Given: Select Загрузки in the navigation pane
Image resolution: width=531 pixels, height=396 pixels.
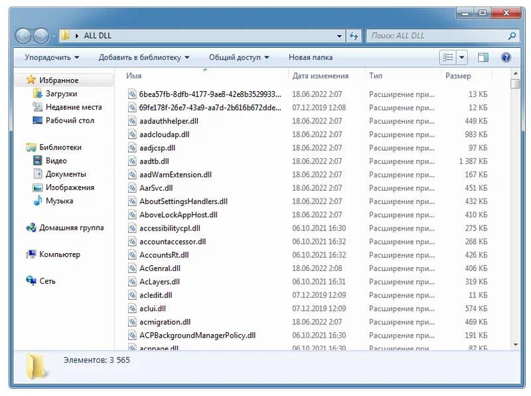Looking at the screenshot, I should pos(61,94).
